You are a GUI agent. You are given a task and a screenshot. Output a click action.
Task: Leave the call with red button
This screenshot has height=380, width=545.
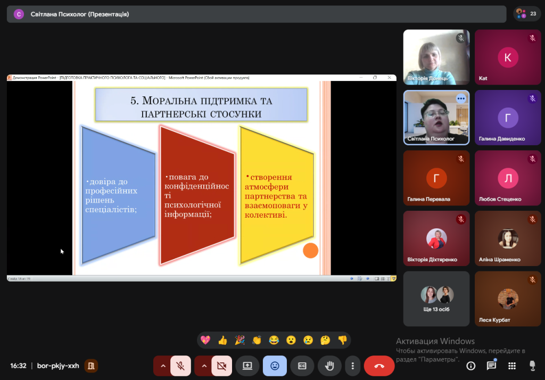[x=379, y=366]
